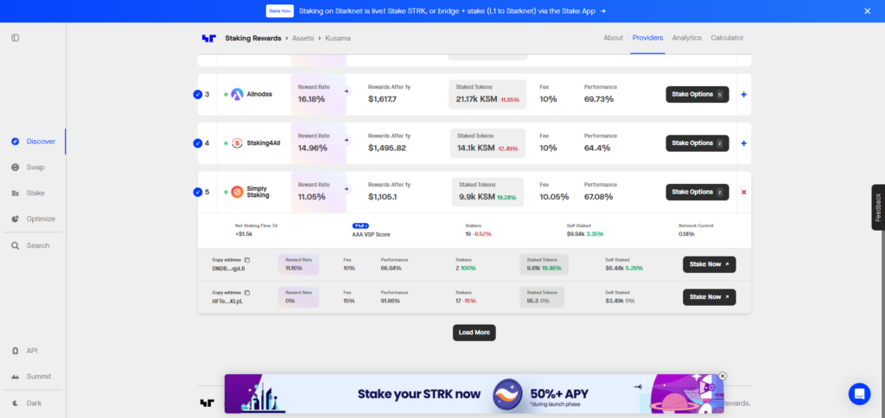This screenshot has height=418, width=885.
Task: Uncheck the Allnodes row checkmark
Action: tap(198, 94)
